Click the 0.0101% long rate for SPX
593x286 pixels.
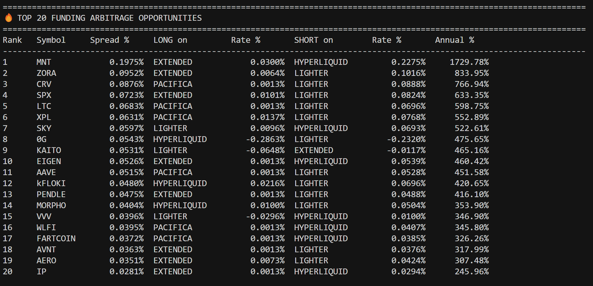[268, 95]
